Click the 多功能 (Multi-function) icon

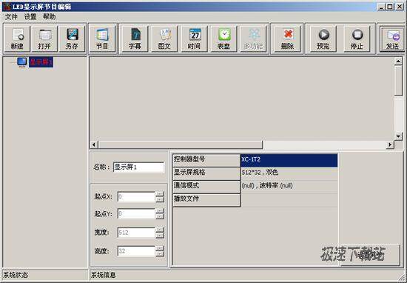[253, 39]
